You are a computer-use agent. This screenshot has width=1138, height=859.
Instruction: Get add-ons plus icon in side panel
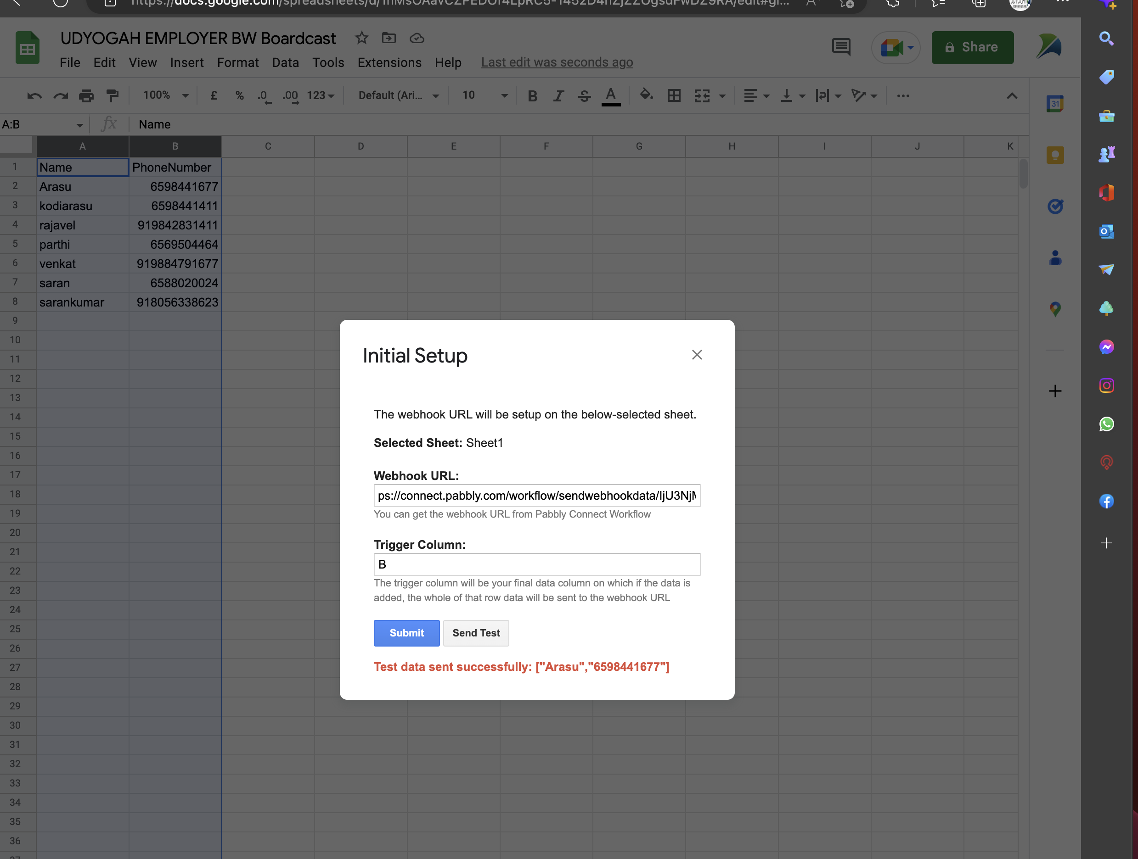point(1055,390)
